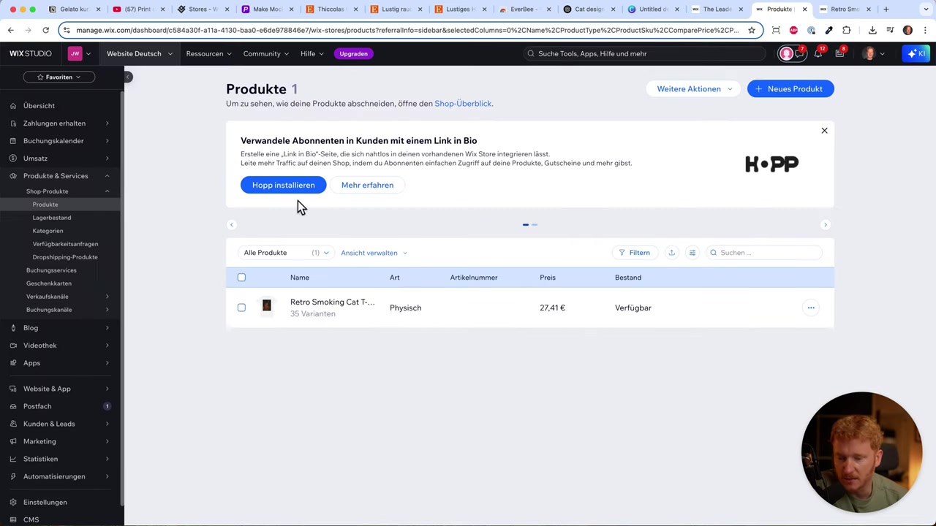Click the Buchungskalender calendar icon
This screenshot has height=526, width=936.
[x=13, y=141]
